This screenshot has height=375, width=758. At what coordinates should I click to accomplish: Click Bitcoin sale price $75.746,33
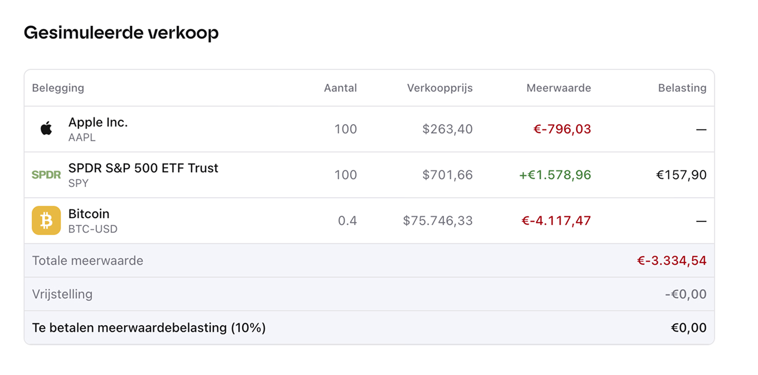point(438,221)
